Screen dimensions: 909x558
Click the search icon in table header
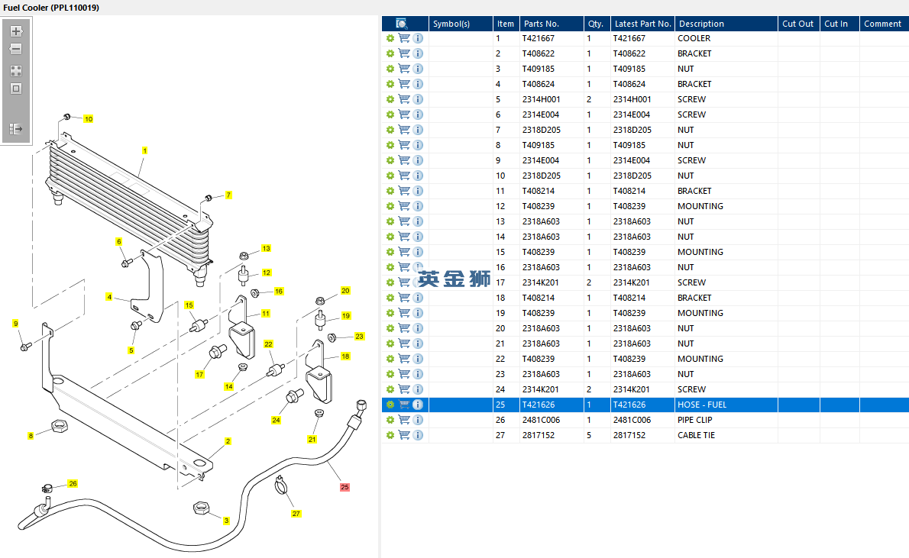tap(402, 24)
